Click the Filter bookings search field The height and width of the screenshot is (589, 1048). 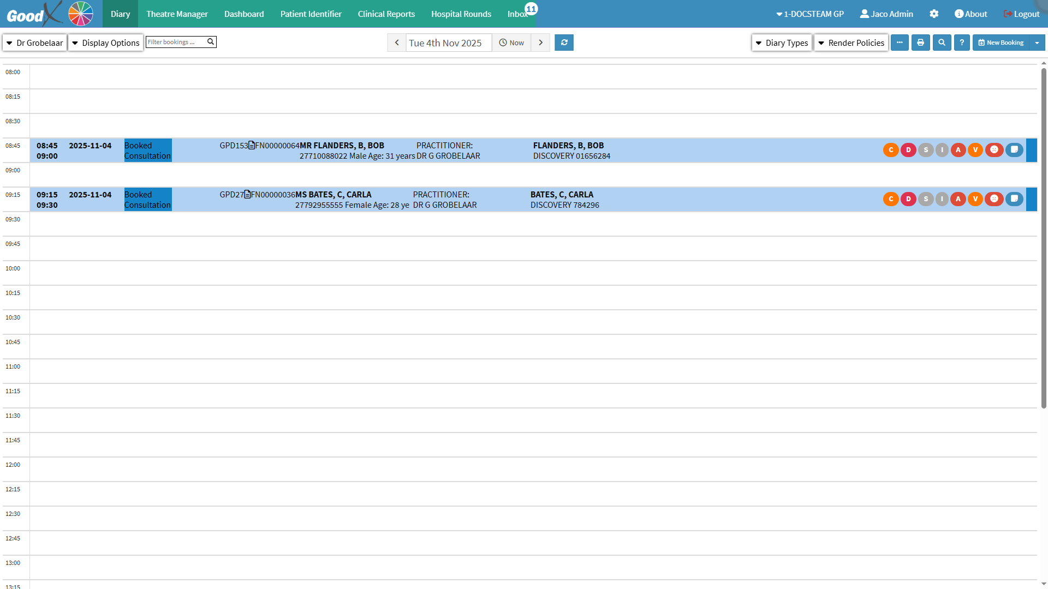tap(176, 42)
